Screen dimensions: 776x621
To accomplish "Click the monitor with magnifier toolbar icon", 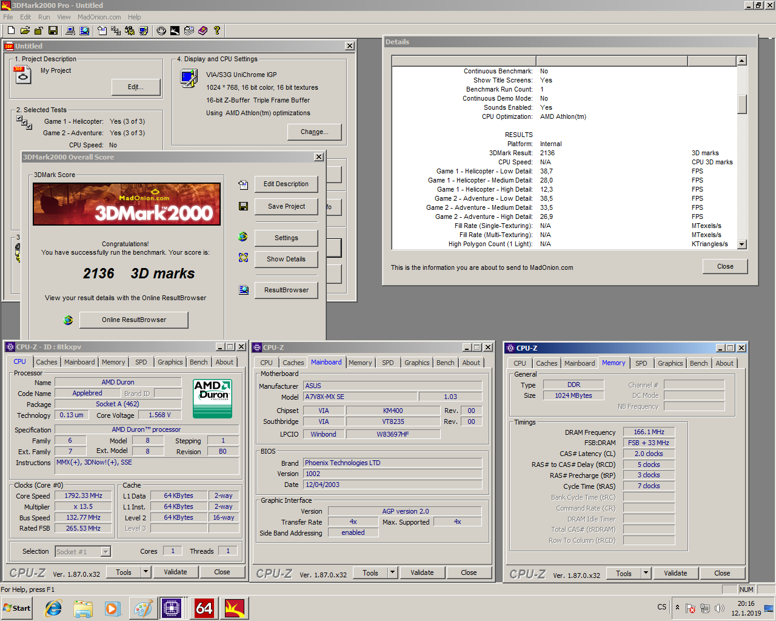I will pos(84,30).
